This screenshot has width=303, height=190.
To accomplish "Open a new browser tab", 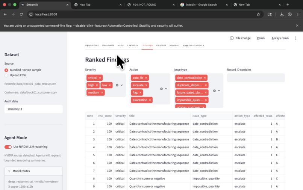I will 288,5.
